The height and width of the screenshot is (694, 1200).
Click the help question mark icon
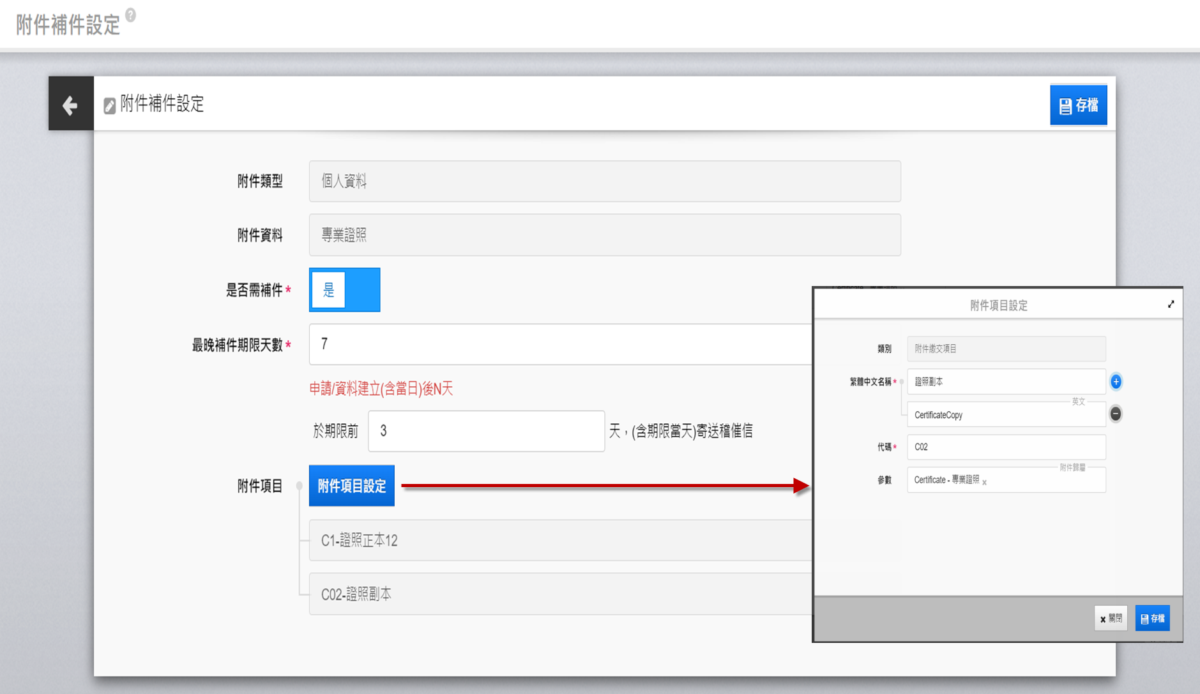tap(131, 15)
